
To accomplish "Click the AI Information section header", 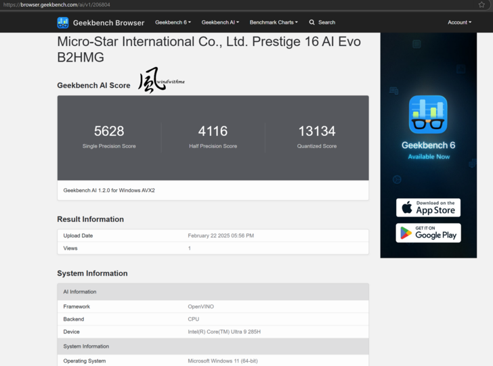I will 213,292.
